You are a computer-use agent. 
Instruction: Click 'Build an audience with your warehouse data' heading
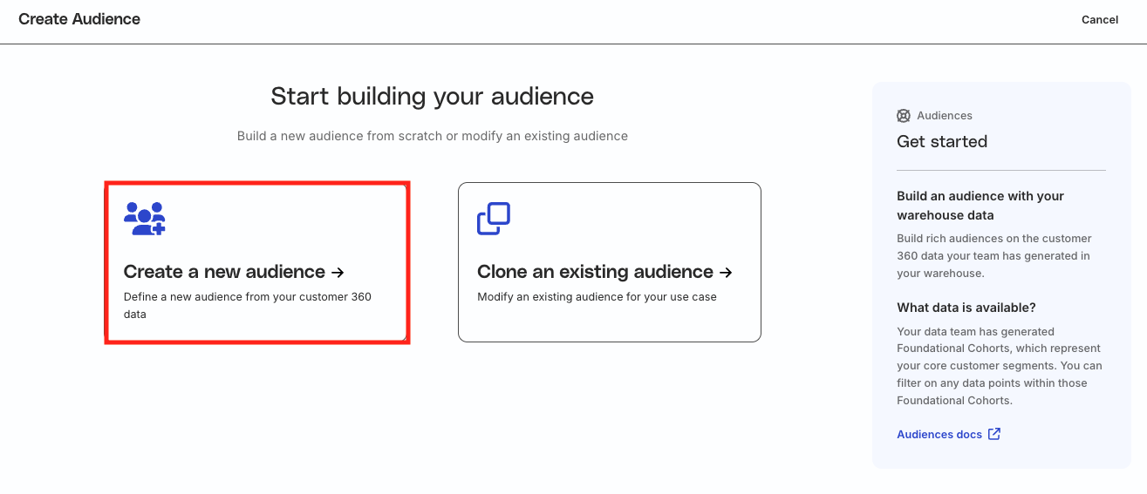[x=980, y=206]
